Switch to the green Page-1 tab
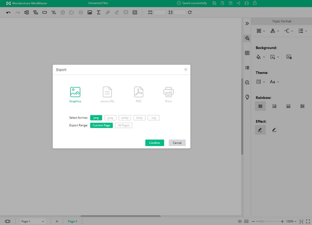The image size is (312, 225). coord(73,221)
